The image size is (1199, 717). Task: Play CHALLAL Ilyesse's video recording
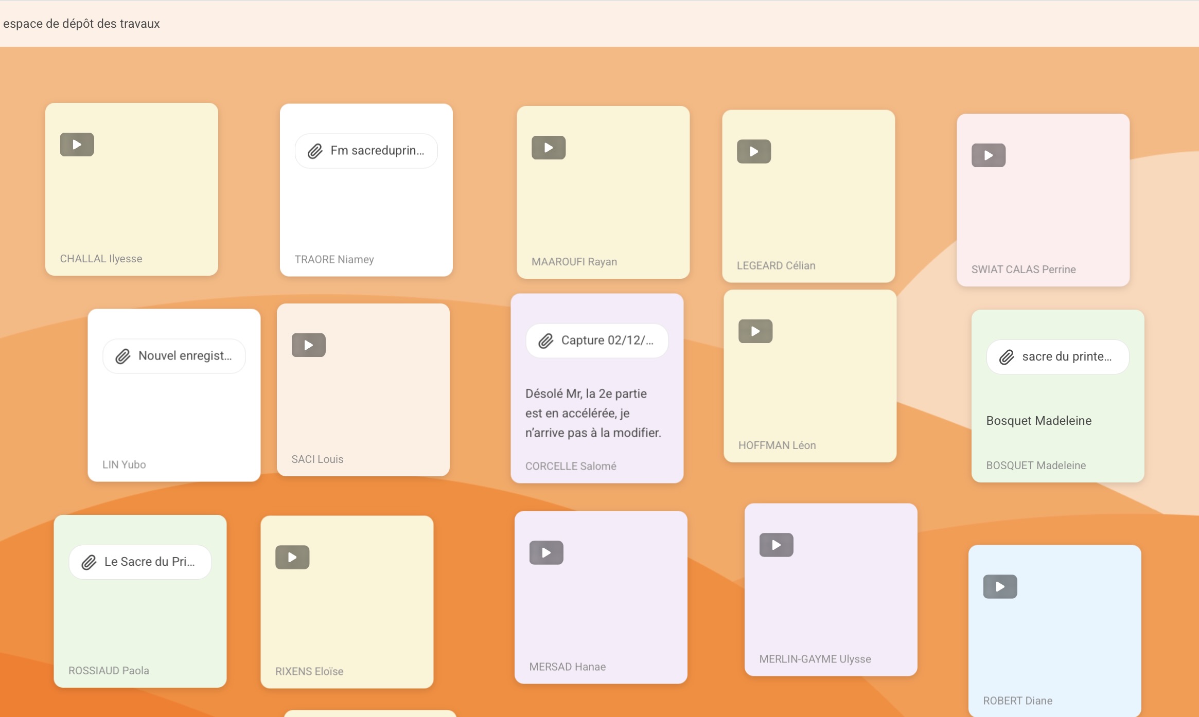coord(77,145)
